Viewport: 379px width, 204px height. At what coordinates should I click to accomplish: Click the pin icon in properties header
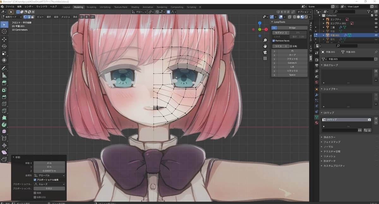click(376, 52)
